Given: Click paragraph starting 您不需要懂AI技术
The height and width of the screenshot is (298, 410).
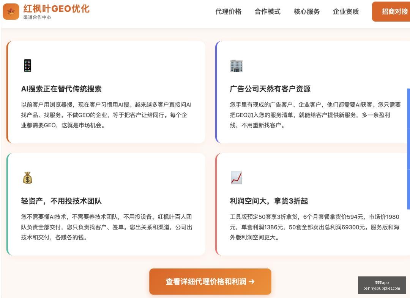Looking at the screenshot, I should click(106, 227).
